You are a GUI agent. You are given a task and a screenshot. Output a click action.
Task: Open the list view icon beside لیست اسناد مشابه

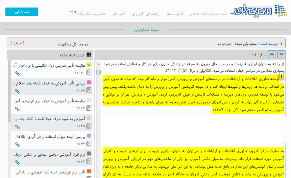pyautogui.click(x=89, y=55)
